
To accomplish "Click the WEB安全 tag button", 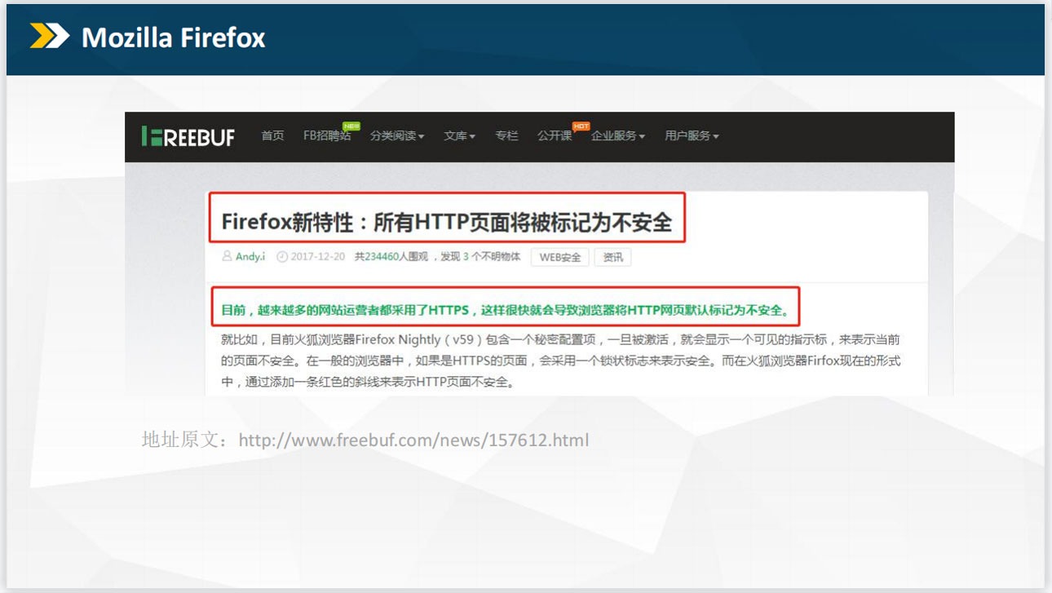I will point(560,258).
